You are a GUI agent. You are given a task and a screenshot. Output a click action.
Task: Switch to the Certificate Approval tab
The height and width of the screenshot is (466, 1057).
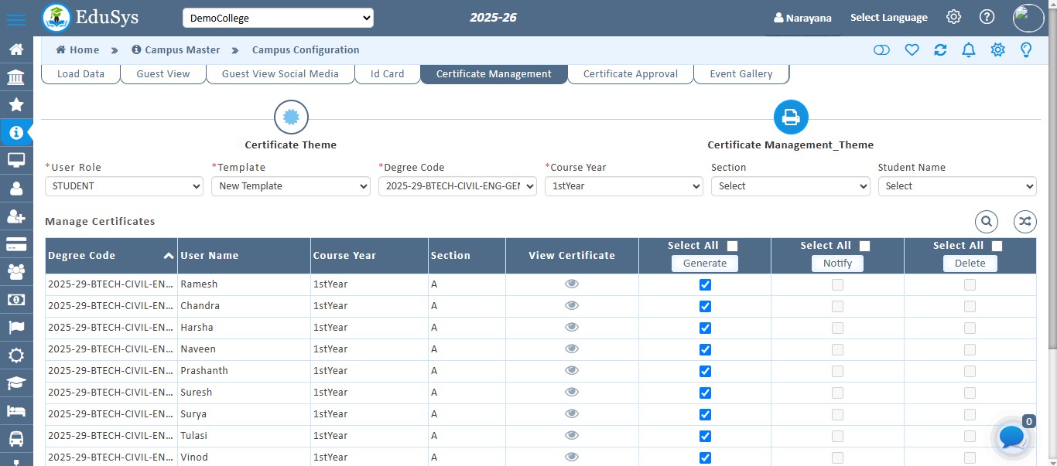coord(630,73)
